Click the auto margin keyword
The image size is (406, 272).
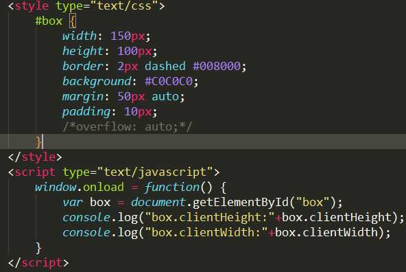click(165, 97)
